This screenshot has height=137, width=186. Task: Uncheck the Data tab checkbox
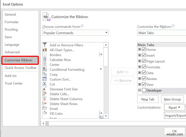click(144, 72)
